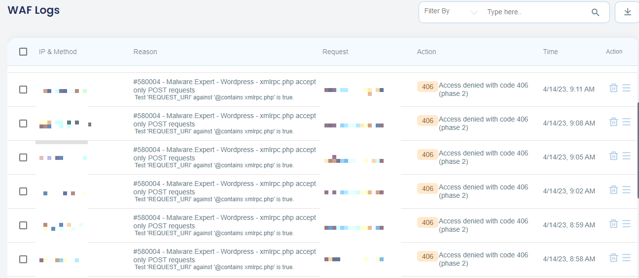Image resolution: width=639 pixels, height=278 pixels.
Task: Open the Filter By dropdown
Action: 450,12
